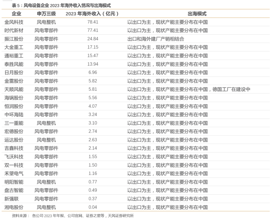
Task: Click the company name '禾望电气'
Action: click(x=14, y=173)
